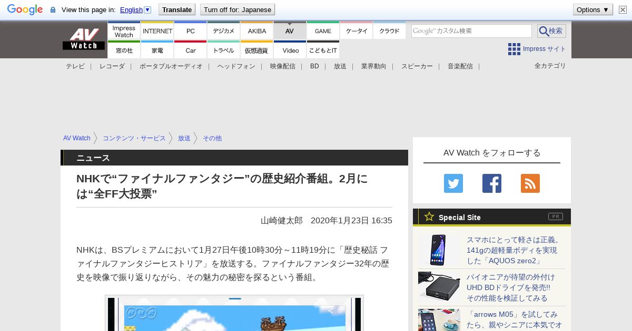Screen dimensions: 632x331
Task: Open the Impress Watch tab
Action: click(x=124, y=31)
